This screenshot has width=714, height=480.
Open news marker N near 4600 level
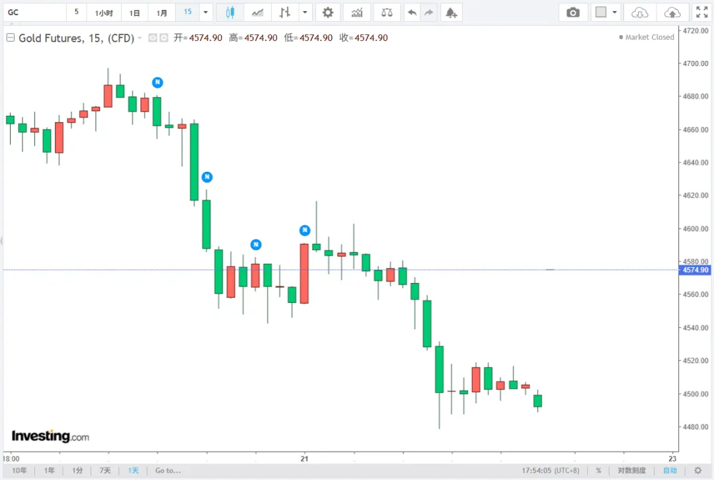[x=305, y=230]
